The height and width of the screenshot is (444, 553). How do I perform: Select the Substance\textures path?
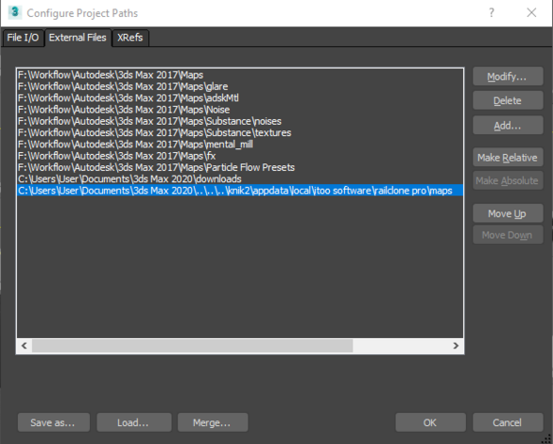[x=240, y=132]
